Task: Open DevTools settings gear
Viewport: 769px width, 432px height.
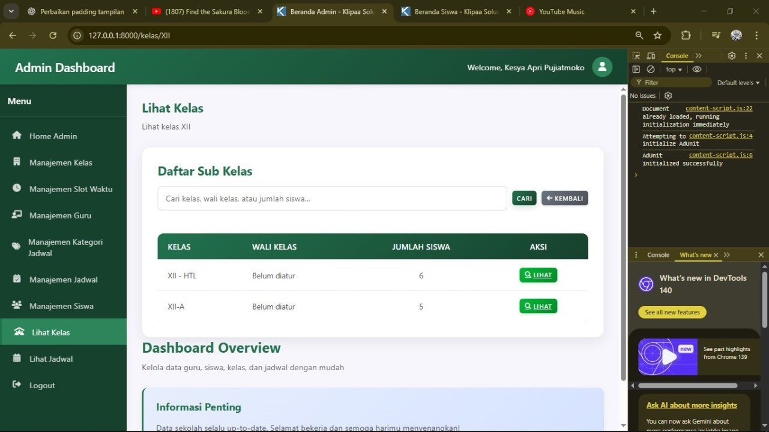Action: pos(732,56)
